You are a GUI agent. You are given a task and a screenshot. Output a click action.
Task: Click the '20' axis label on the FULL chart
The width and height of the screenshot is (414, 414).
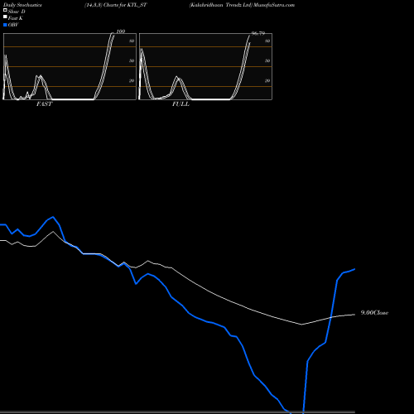(267, 80)
